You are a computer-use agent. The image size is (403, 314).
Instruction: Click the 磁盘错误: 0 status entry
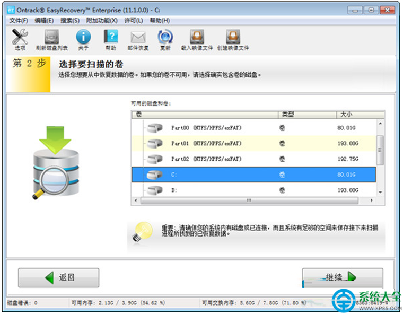tap(22, 303)
